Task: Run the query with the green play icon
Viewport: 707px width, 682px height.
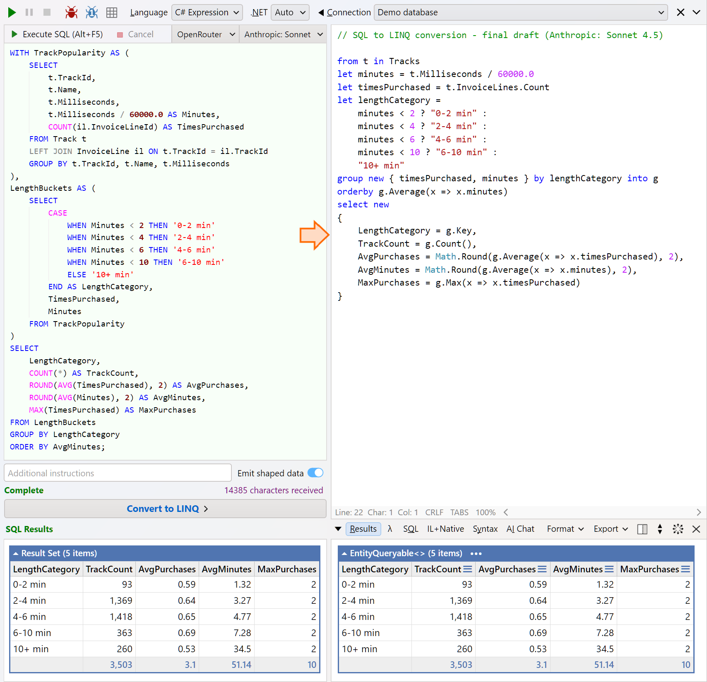Action: 12,12
